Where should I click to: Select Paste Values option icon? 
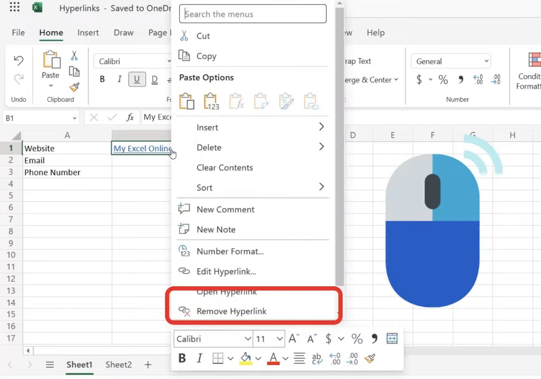point(211,102)
